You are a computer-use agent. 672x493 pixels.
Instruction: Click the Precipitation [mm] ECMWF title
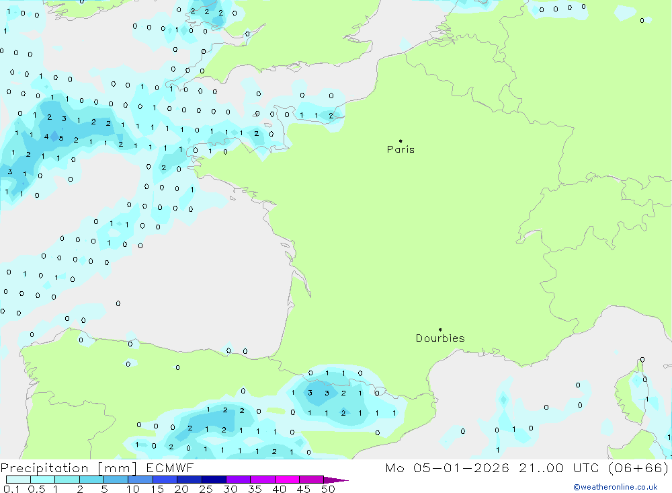tap(97, 468)
